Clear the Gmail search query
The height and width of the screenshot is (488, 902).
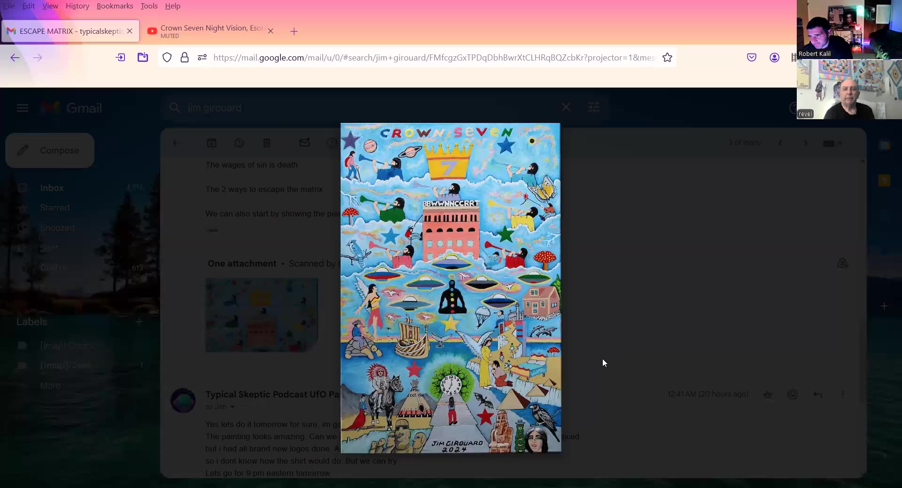[x=566, y=107]
